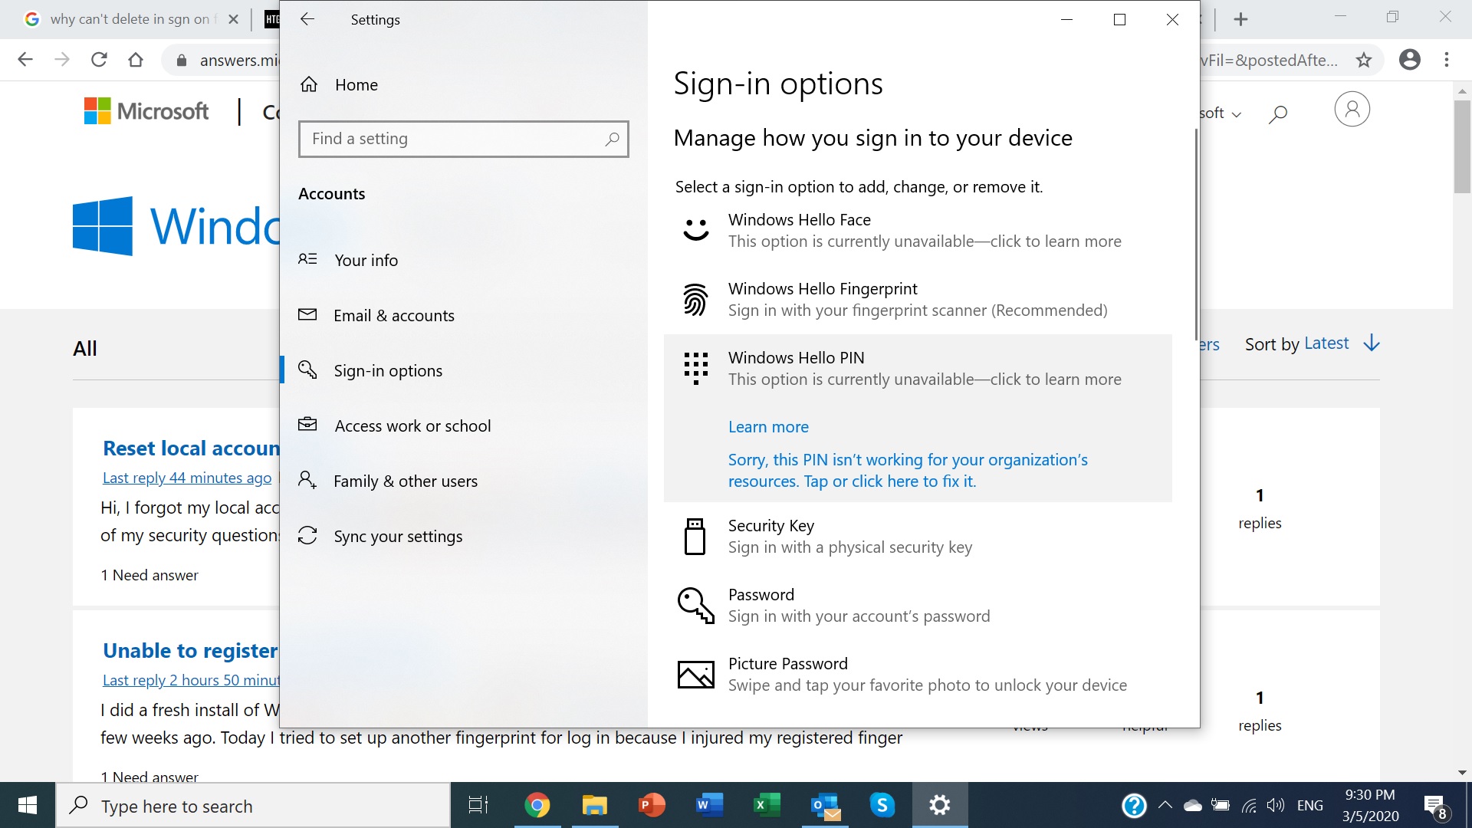Open Reset local account thread link
1472x828 pixels.
point(191,448)
